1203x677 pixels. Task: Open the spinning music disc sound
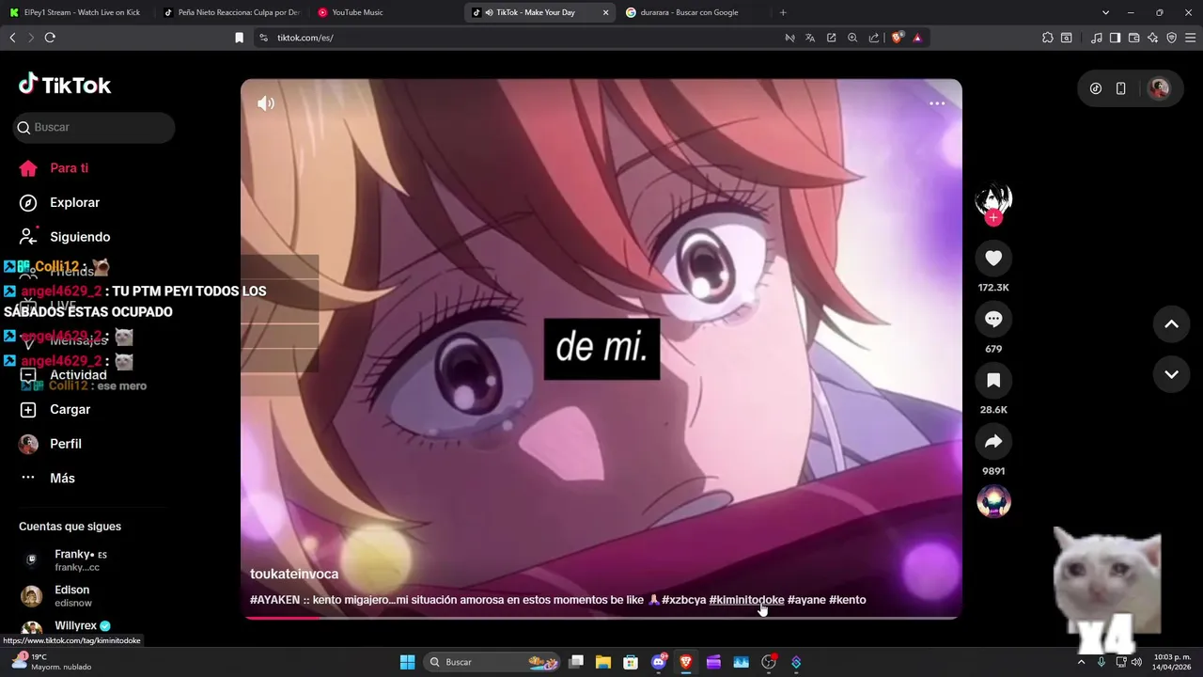[993, 501]
